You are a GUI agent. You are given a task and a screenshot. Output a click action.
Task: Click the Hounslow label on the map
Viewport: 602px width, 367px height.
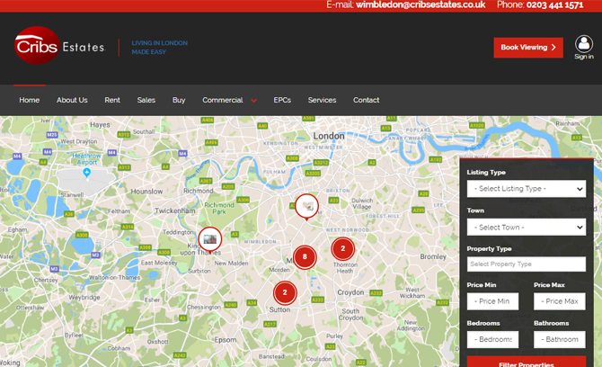click(x=146, y=192)
